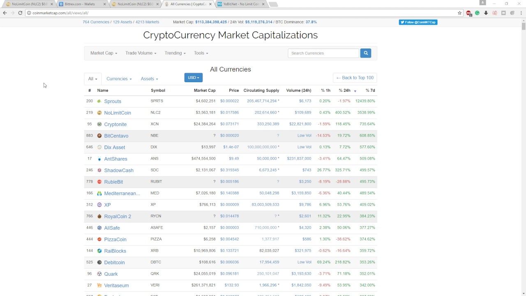This screenshot has height=296, width=526.
Task: Open a new browser tab
Action: point(273,4)
